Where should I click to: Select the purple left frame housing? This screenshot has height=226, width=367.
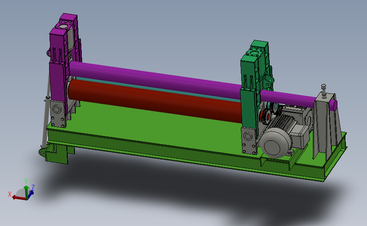[x=57, y=80]
